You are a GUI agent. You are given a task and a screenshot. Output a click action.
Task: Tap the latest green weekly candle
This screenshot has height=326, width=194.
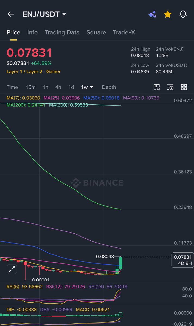pyautogui.click(x=120, y=263)
